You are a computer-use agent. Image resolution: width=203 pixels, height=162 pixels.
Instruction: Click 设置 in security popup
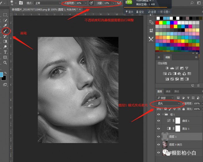click(x=164, y=12)
